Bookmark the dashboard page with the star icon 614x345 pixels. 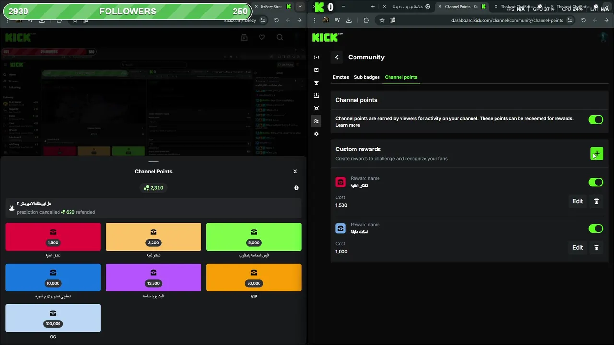[382, 20]
